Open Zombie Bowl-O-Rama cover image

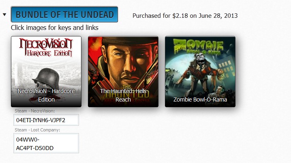pyautogui.click(x=200, y=72)
